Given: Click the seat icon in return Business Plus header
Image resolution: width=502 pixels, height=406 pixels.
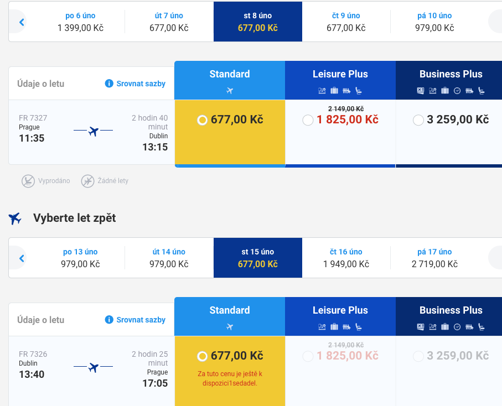Looking at the screenshot, I should click(x=482, y=327).
